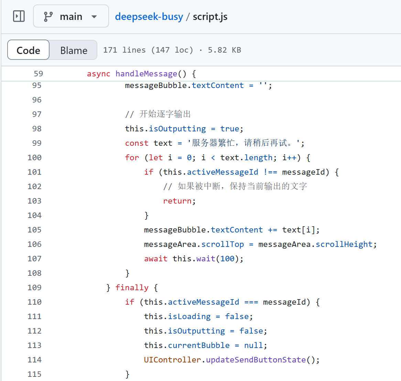401x381 pixels.
Task: Click the 'return' statement on line 103
Action: (177, 201)
